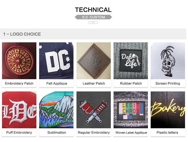The image size is (188, 142).
Task: Select the Regular Embroidery shock absorber image
Action: (94, 110)
